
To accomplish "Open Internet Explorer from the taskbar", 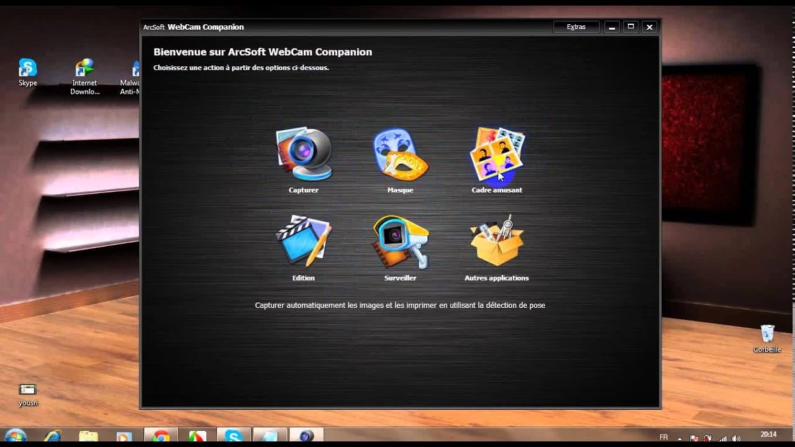I will pos(53,436).
